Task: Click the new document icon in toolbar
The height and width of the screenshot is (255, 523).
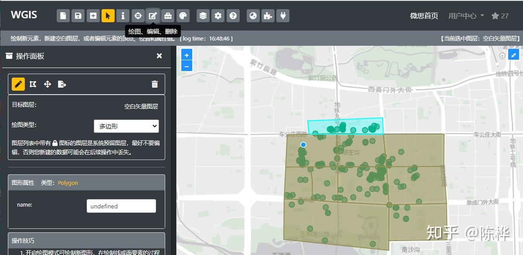Action: [63, 16]
